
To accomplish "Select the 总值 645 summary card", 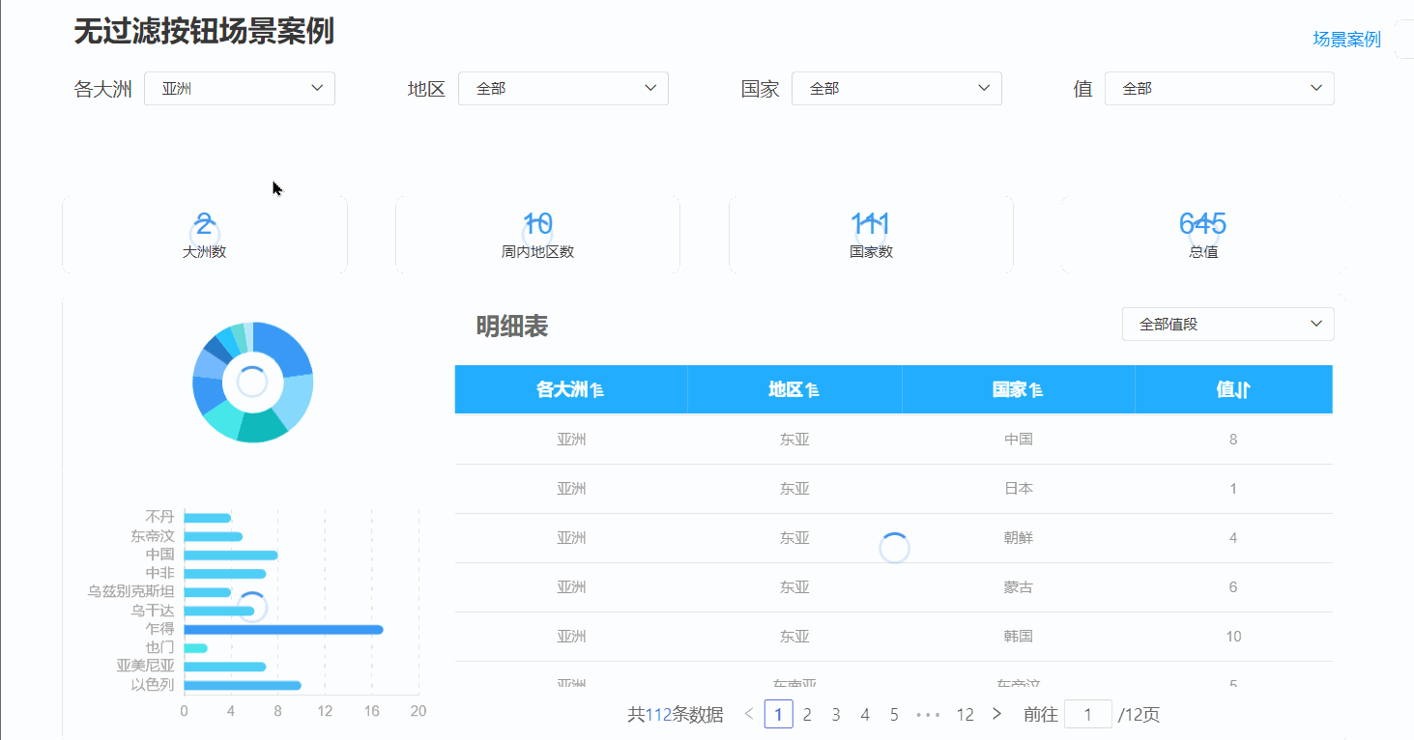I will coord(1203,235).
